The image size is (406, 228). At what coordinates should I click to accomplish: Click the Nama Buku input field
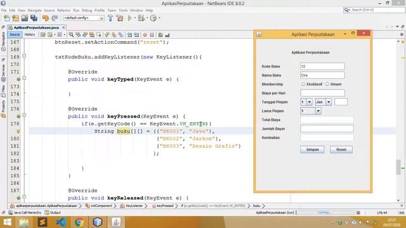coord(322,75)
